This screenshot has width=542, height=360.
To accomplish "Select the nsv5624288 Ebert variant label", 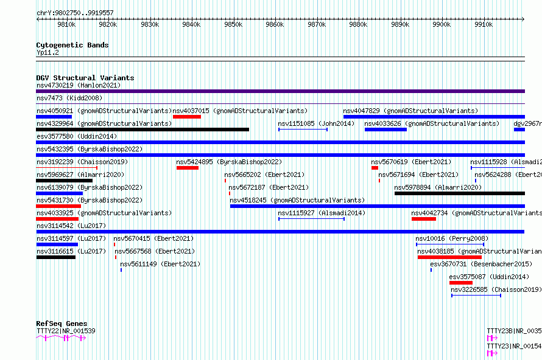I will 508,175.
